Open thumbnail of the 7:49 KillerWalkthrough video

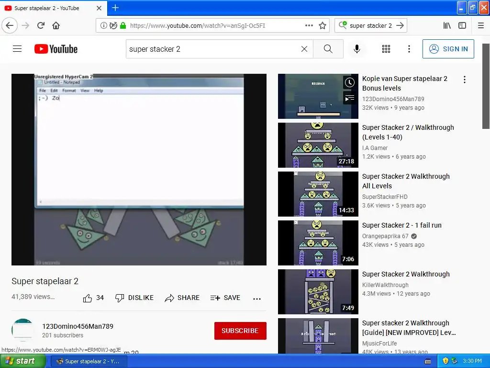point(318,292)
